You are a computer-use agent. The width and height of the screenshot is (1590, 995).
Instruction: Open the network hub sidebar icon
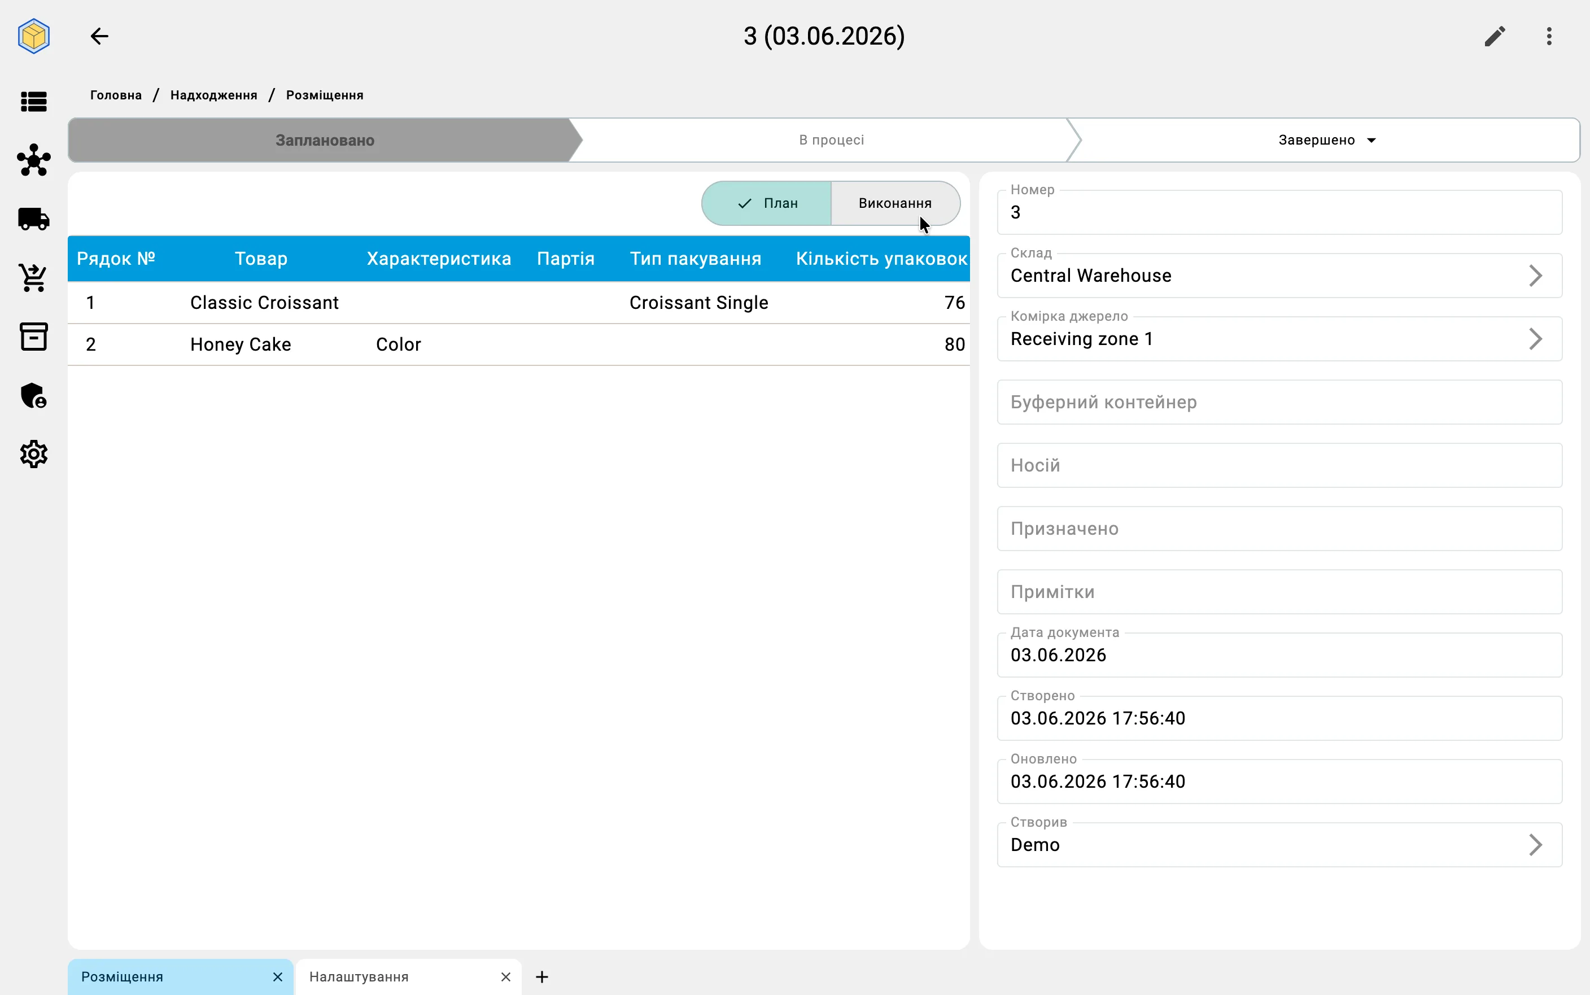click(x=33, y=160)
